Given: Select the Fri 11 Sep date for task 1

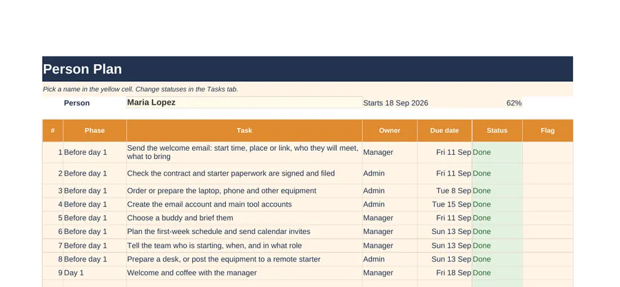Looking at the screenshot, I should click(x=444, y=152).
